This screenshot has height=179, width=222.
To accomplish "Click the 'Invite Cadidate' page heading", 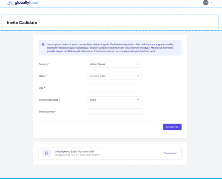I will coord(22,23).
